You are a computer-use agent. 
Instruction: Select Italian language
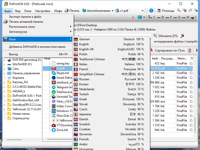pos(111,64)
